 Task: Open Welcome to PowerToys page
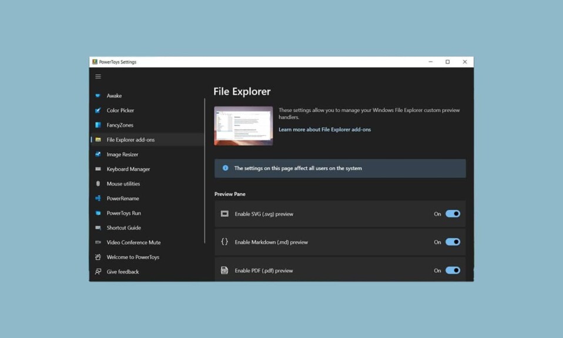(133, 257)
